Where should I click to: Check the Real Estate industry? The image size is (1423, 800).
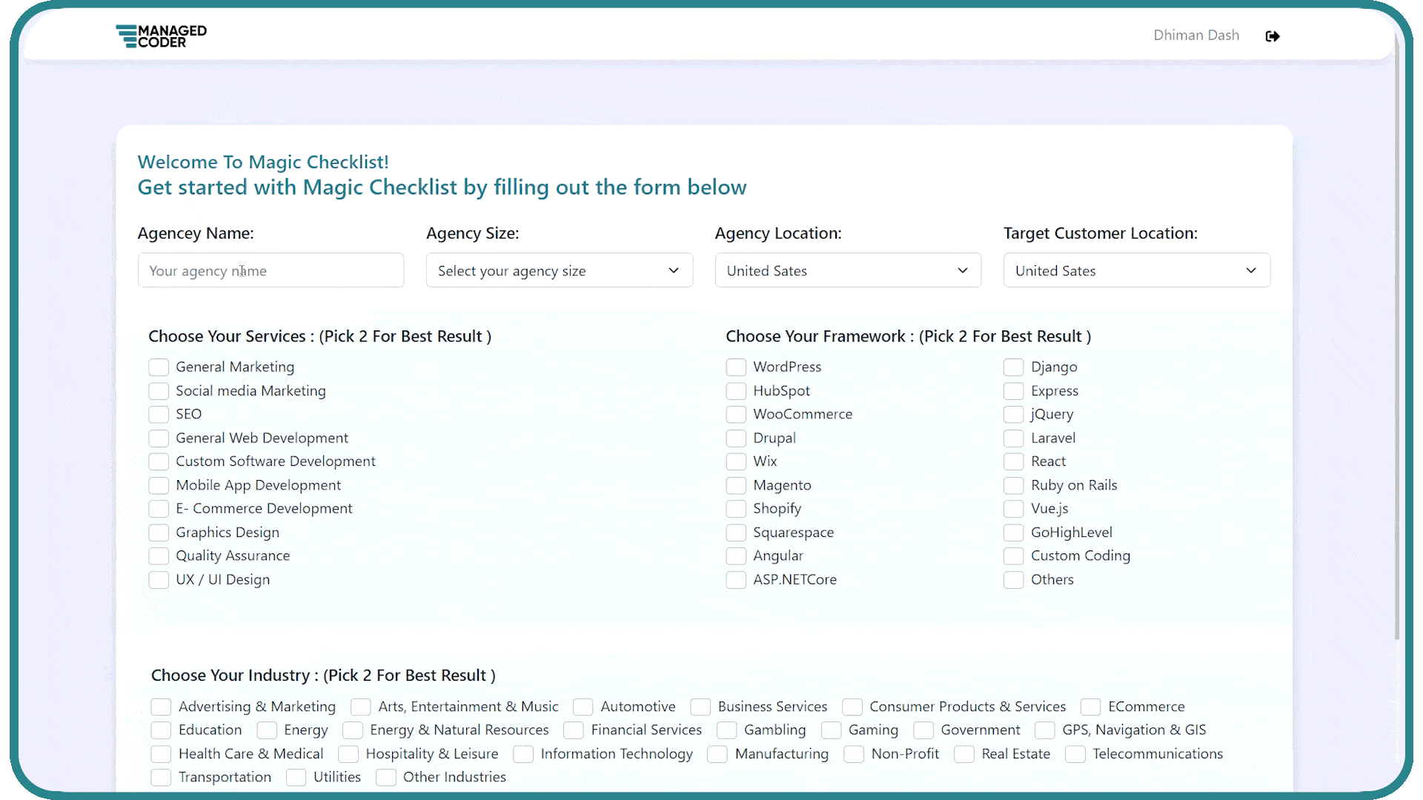click(964, 754)
